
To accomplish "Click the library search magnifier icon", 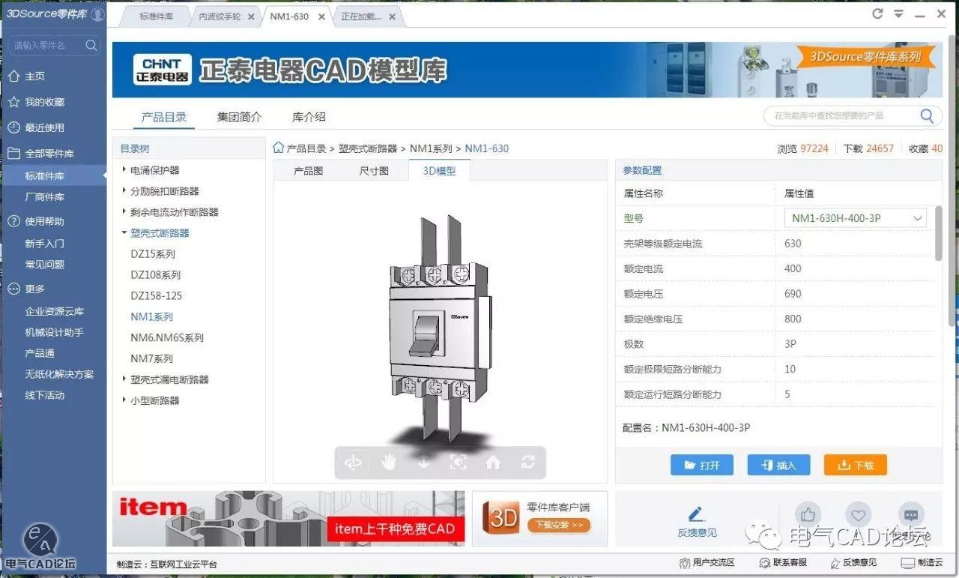I will click(927, 115).
